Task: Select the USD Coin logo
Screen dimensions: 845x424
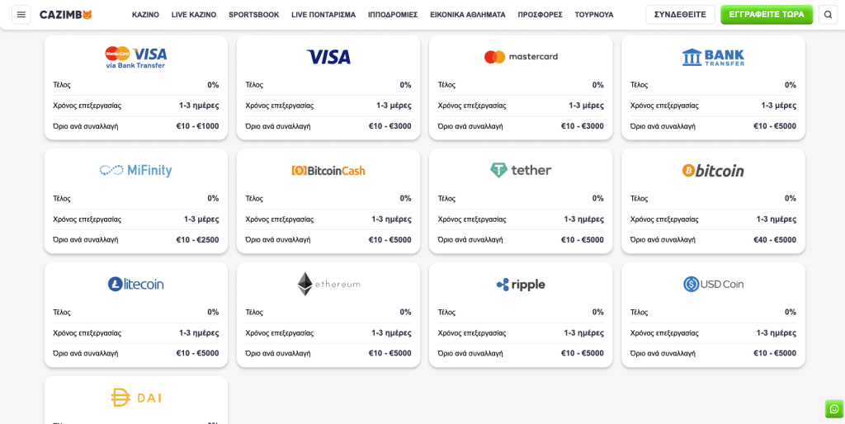Action: [x=713, y=284]
